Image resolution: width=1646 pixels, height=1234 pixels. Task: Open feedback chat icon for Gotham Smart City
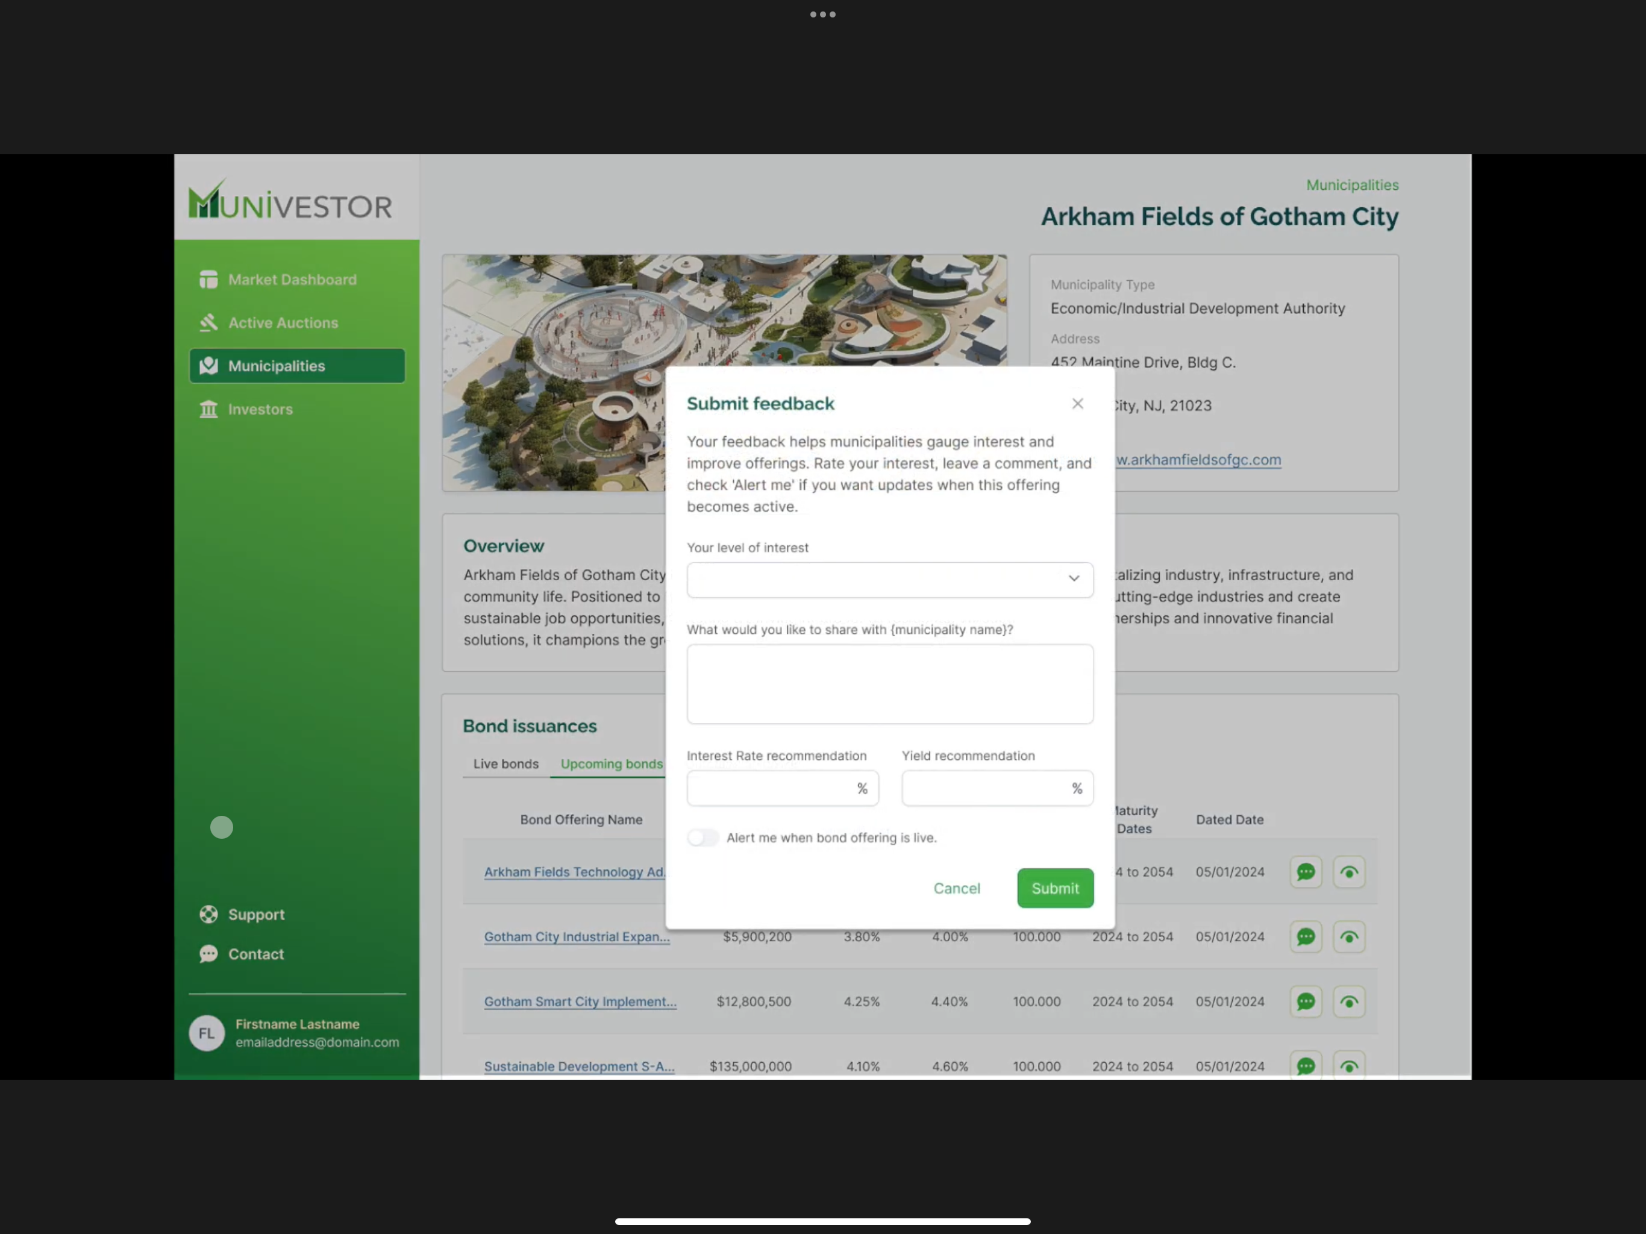(x=1305, y=1002)
